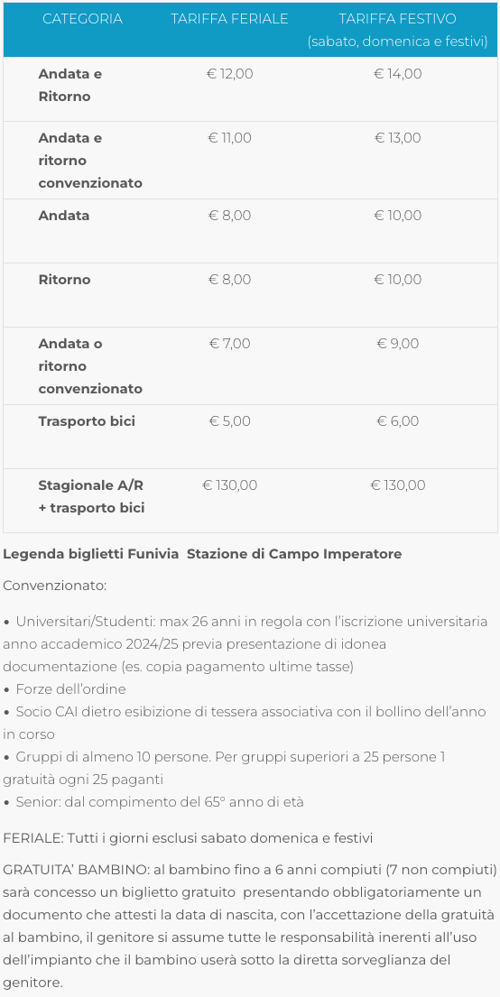Click the € 7,00 weekday price
The width and height of the screenshot is (500, 997).
pyautogui.click(x=229, y=344)
